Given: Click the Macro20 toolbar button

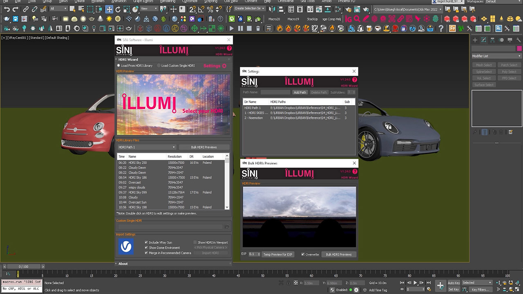Looking at the screenshot, I should tap(274, 19).
